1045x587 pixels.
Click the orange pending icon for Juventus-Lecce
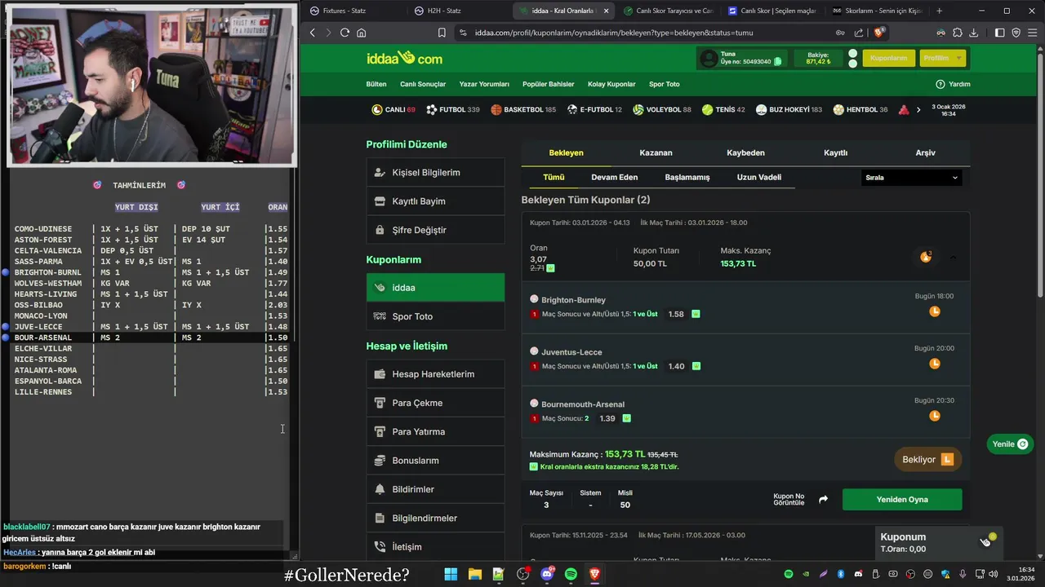935,364
